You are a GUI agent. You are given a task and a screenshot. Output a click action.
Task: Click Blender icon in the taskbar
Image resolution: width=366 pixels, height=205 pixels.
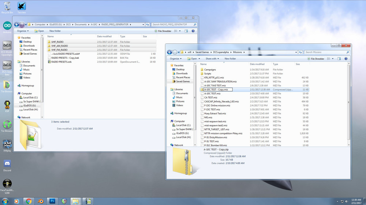pyautogui.click(x=40, y=201)
